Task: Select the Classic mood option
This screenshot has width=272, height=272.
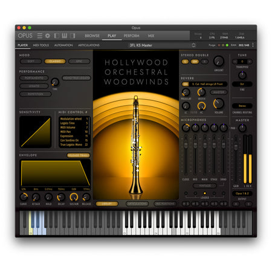Action: 55,61
